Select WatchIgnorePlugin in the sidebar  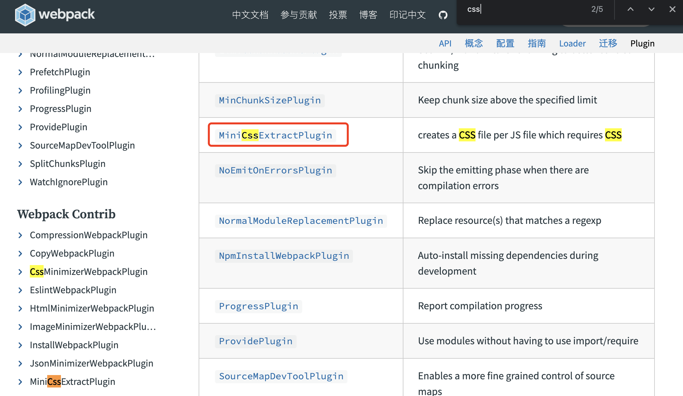68,182
